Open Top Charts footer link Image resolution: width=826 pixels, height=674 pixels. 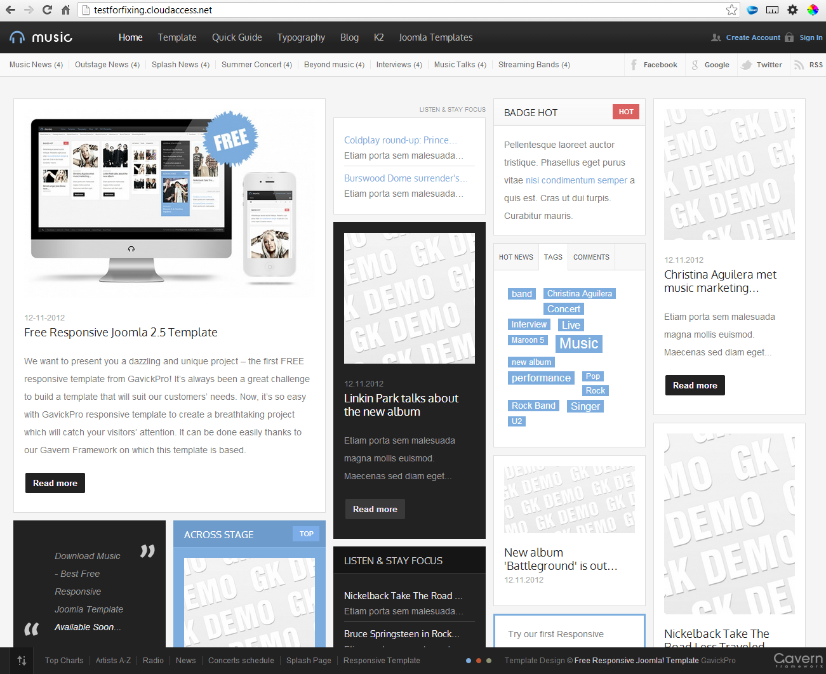click(64, 661)
